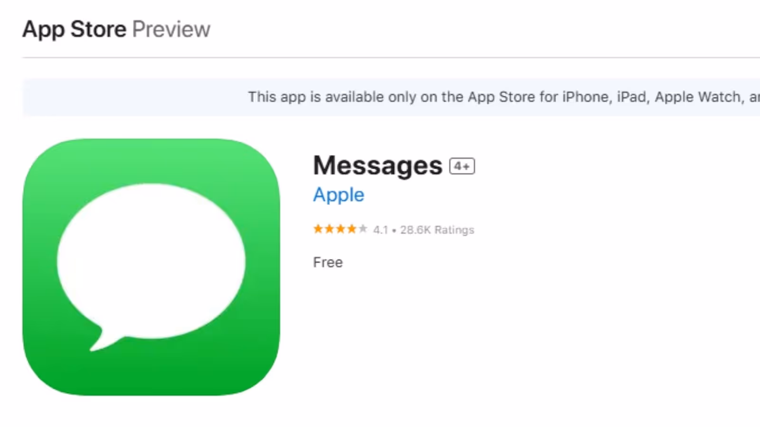Select the first orange rating star
This screenshot has height=427, width=760.
[318, 230]
